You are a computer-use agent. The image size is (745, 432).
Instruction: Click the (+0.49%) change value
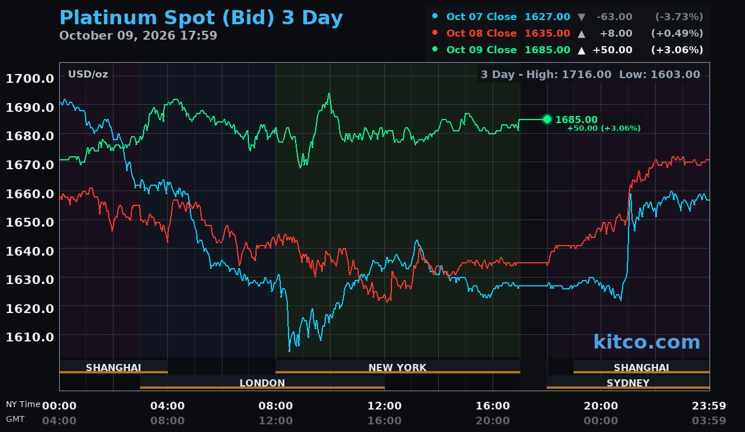[677, 34]
